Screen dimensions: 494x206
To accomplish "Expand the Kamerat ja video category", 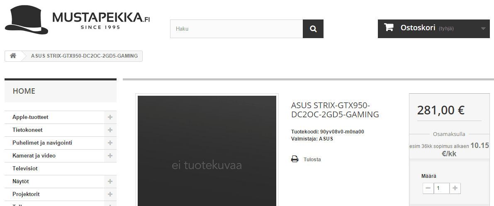I will (x=110, y=156).
